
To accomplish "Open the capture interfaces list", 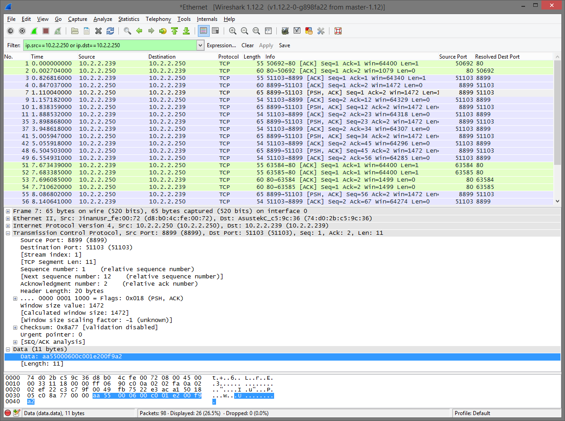I will [x=10, y=30].
